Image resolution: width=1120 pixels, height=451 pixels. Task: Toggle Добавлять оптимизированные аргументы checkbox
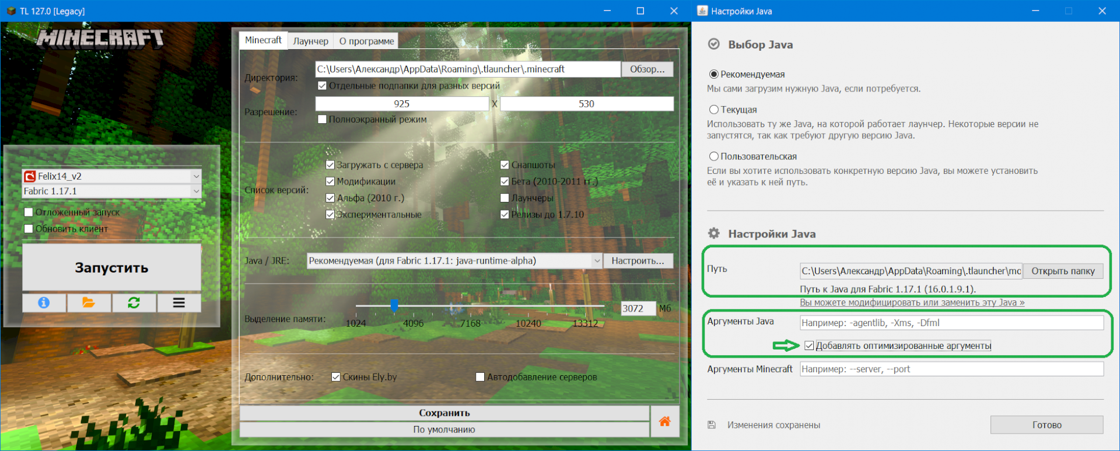pyautogui.click(x=809, y=345)
